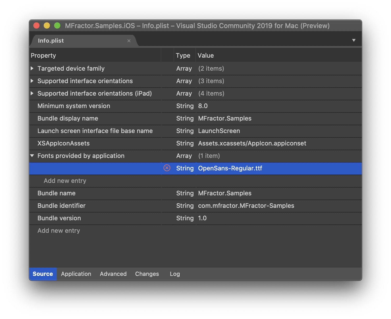The width and height of the screenshot is (391, 319).
Task: Click the (2 items) value
Action: (211, 68)
